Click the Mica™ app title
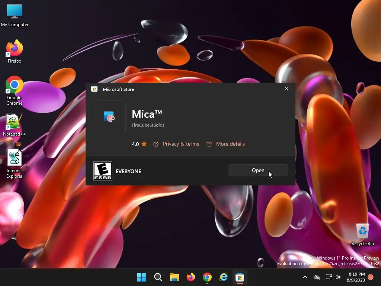381x286 pixels. click(147, 114)
